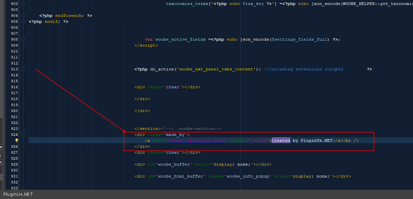The height and width of the screenshot is (199, 413).
Task: Click the closing </script> tag
Action: 146,45
